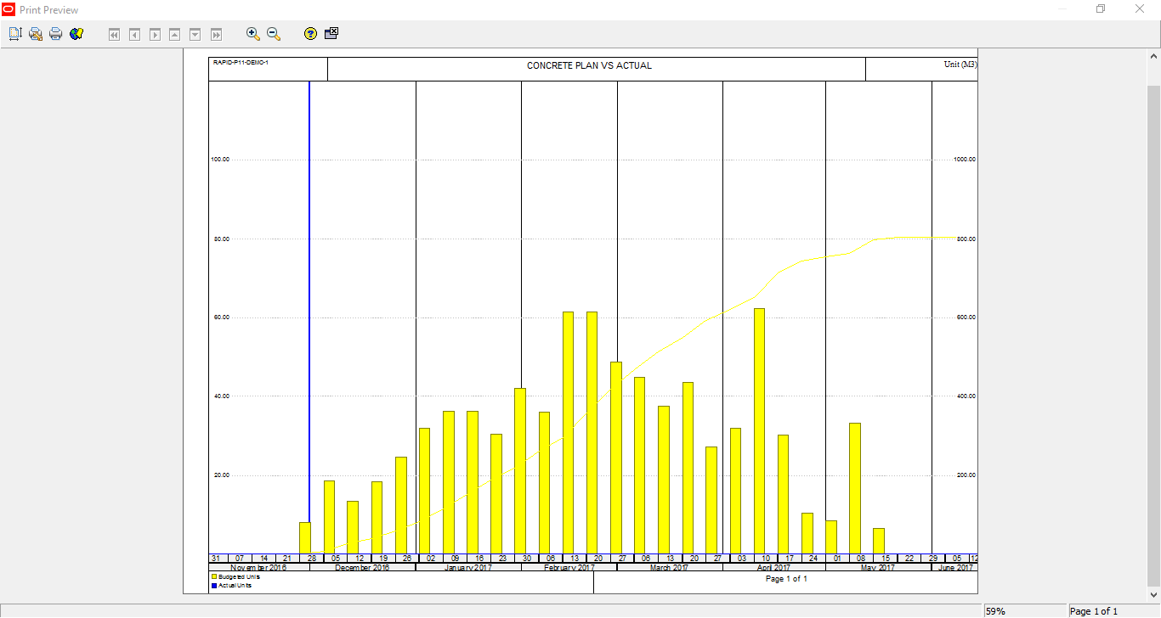Open Help with the question mark icon
1161x618 pixels.
pos(310,34)
